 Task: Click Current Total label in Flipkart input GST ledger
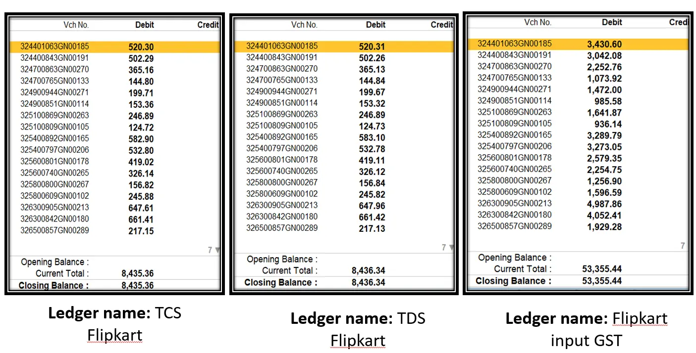pos(522,269)
